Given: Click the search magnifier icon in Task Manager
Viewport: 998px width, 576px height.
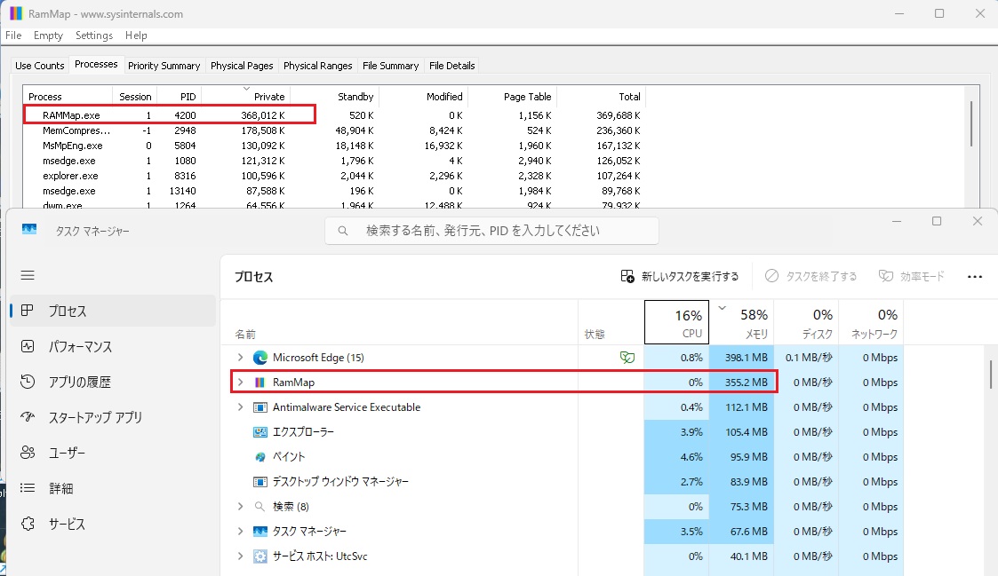Looking at the screenshot, I should [342, 231].
